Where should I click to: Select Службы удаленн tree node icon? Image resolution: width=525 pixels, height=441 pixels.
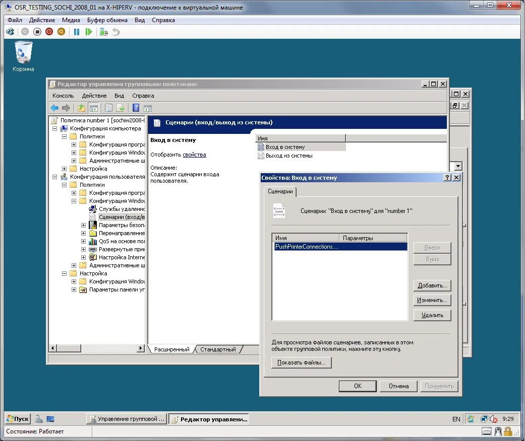coord(93,209)
